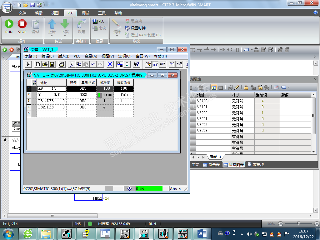Open the 变量(A) menu in VAT window
This screenshot has height=240, width=320.
pyautogui.click(x=91, y=56)
